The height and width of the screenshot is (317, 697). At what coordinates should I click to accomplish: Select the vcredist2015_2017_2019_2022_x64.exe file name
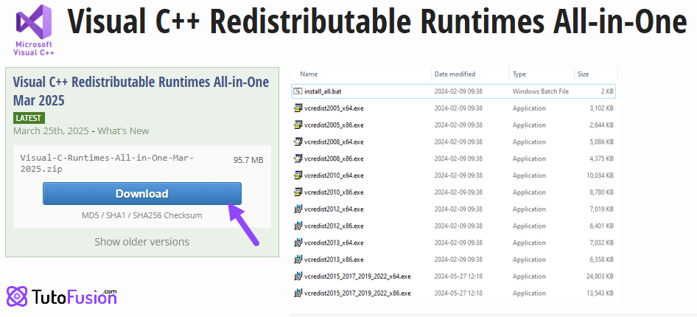[x=357, y=276]
